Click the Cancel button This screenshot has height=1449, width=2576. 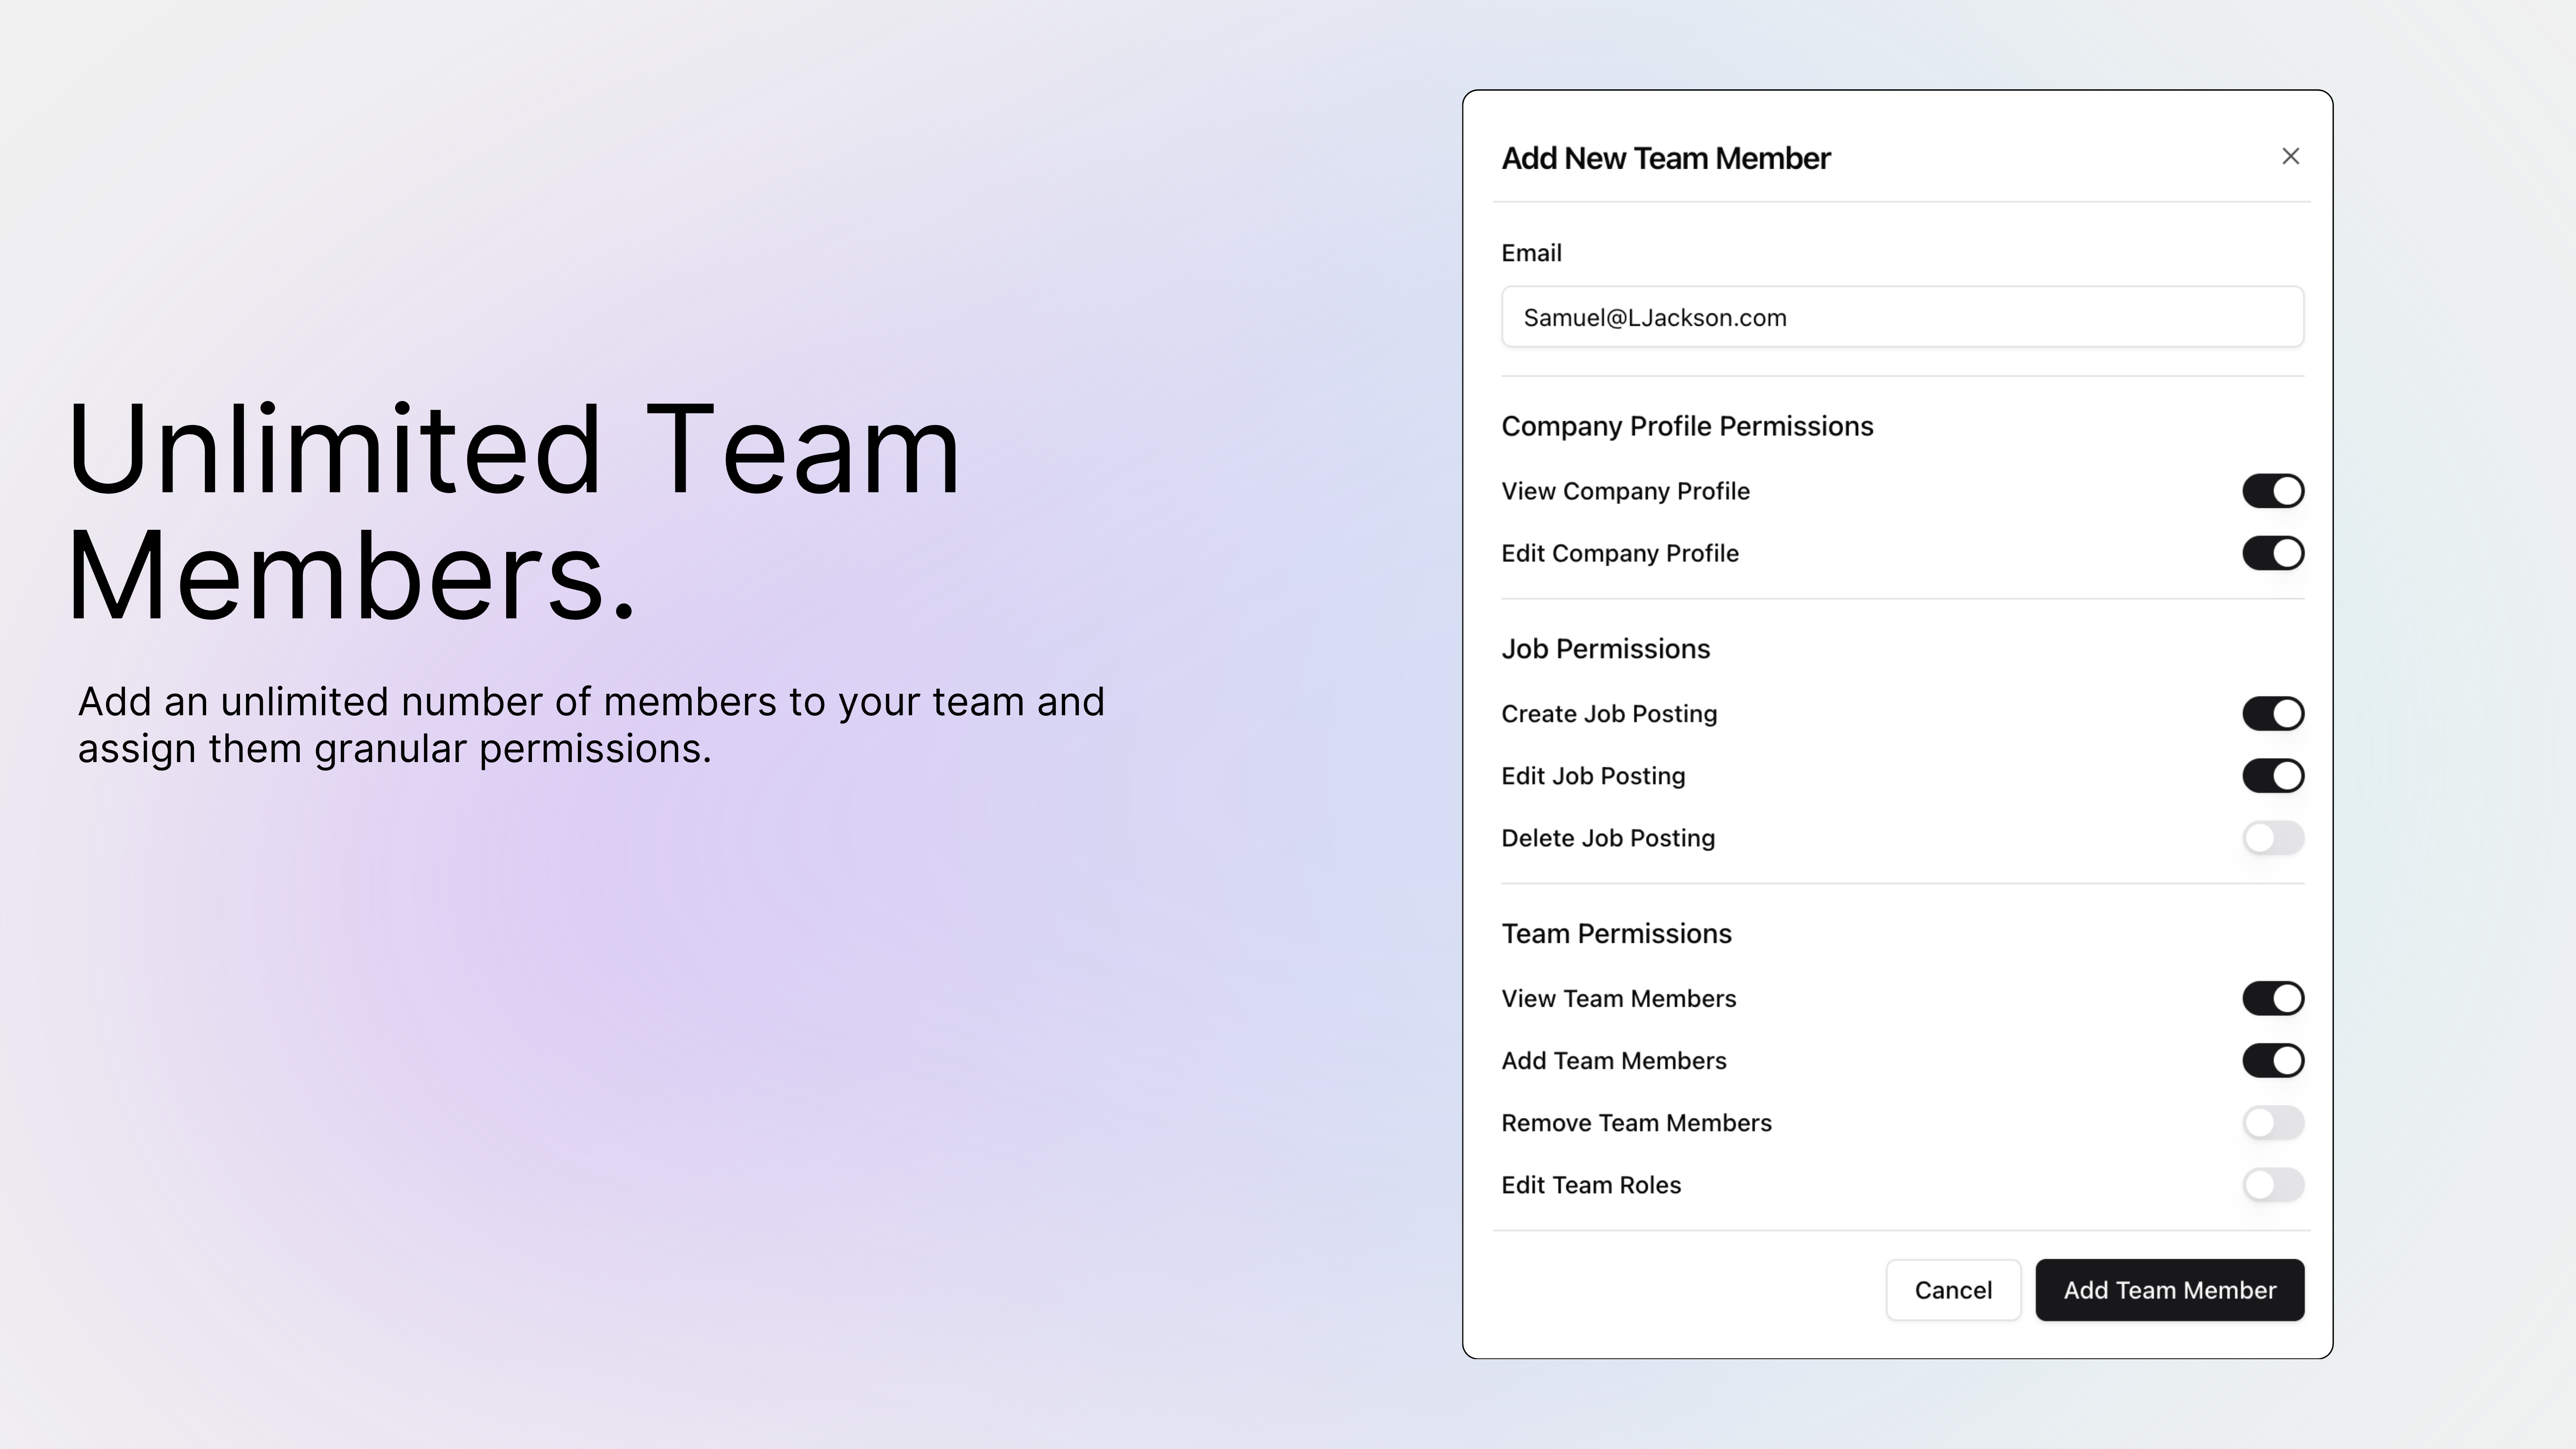[1953, 1290]
